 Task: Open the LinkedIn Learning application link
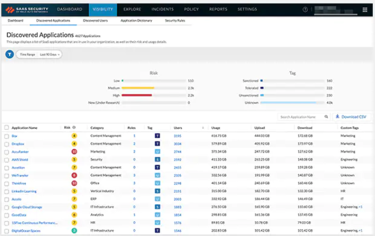(24, 191)
